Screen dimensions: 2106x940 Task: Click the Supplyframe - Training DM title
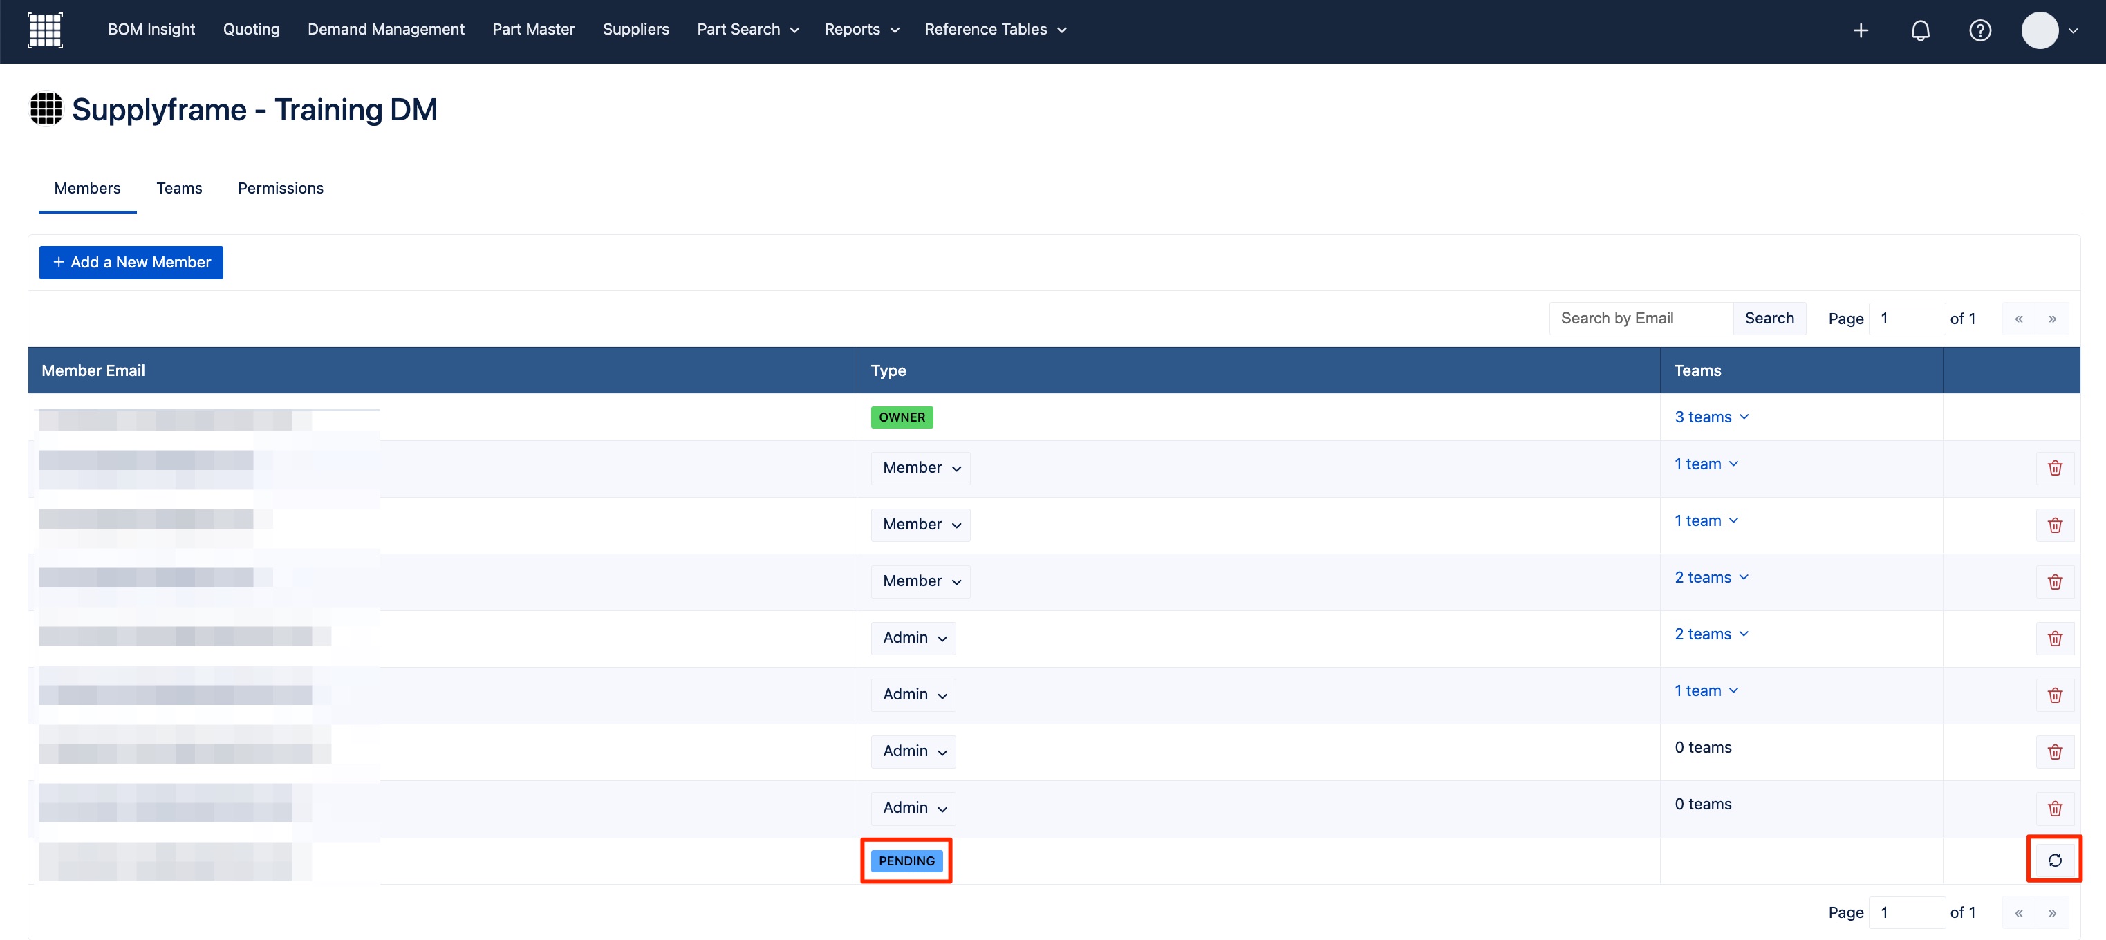[254, 109]
